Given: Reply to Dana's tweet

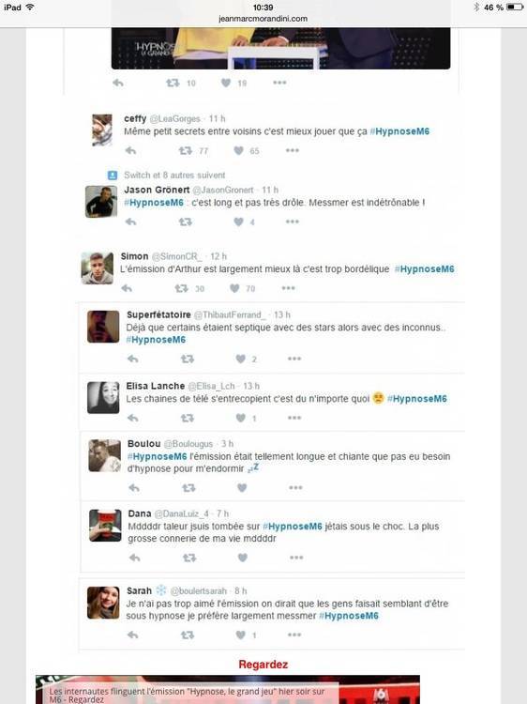Looking at the screenshot, I should pos(134,558).
